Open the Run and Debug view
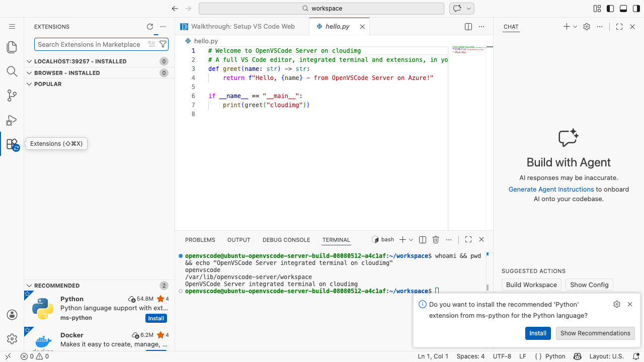Image resolution: width=644 pixels, height=362 pixels. (x=12, y=120)
